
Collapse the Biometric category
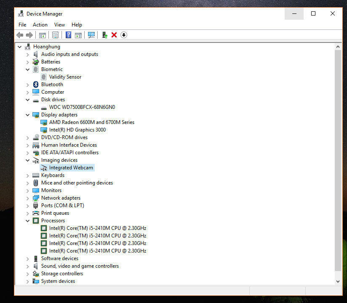(27, 70)
